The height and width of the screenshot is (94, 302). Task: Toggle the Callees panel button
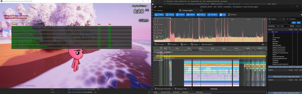point(201,15)
